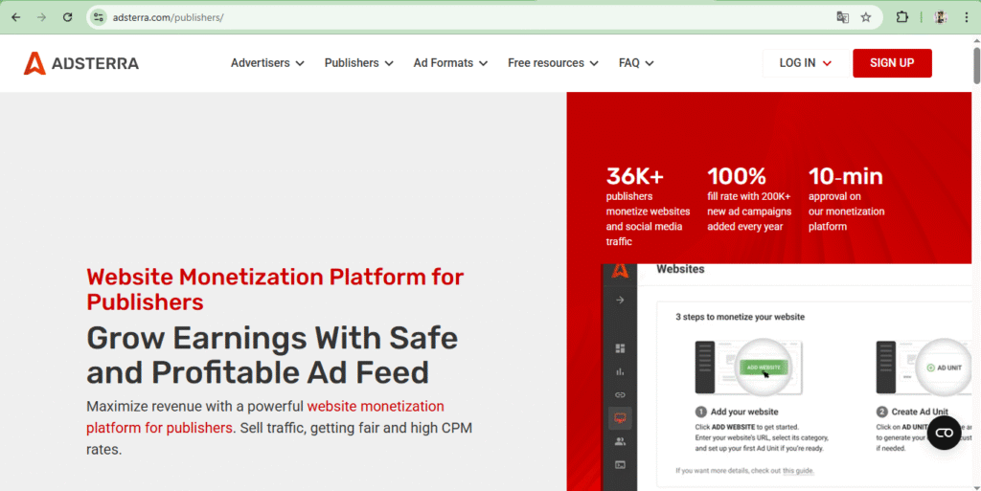Open 'this guide' link
The image size is (981, 491).
(798, 470)
